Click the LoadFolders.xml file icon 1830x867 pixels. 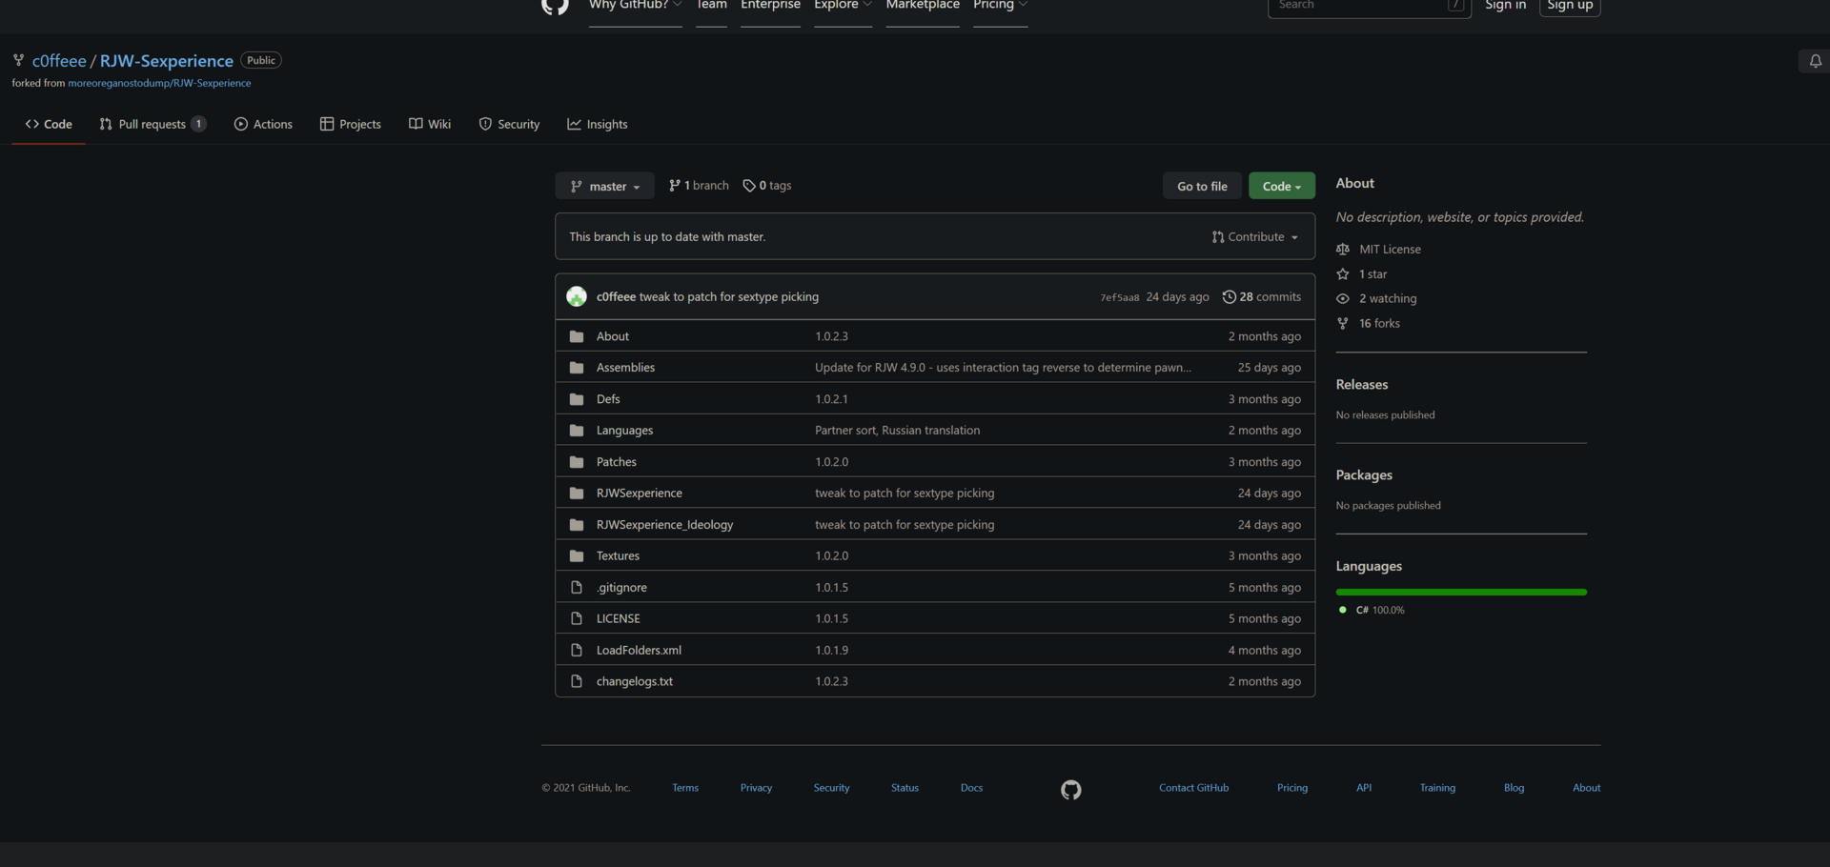tap(577, 651)
